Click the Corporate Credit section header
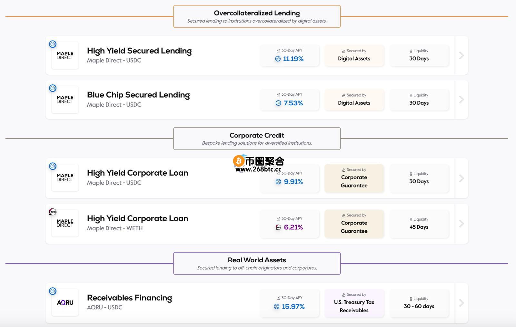Image resolution: width=516 pixels, height=327 pixels. tap(257, 139)
